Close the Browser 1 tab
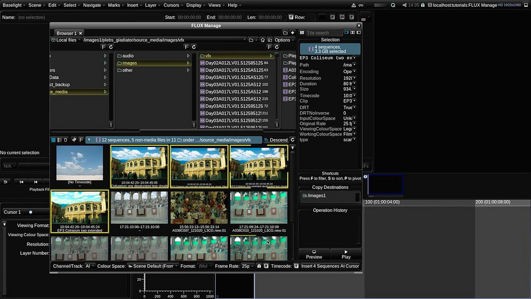The image size is (531, 299). click(80, 33)
